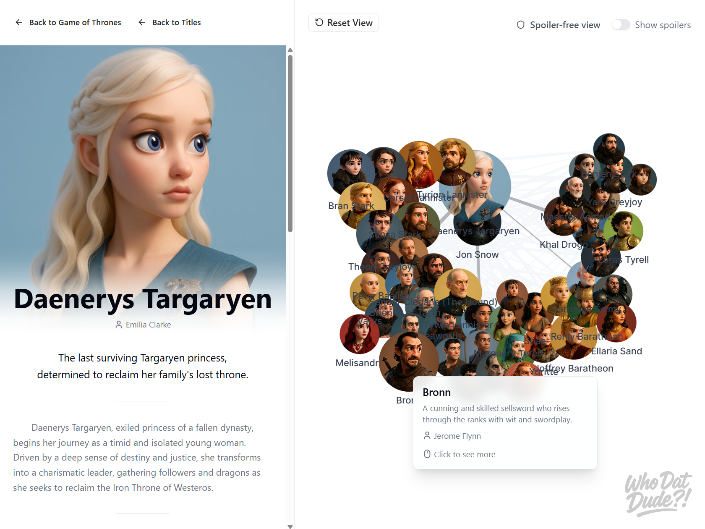The width and height of the screenshot is (705, 529).
Task: Click the Khal Drogo name label
Action: pos(564,245)
